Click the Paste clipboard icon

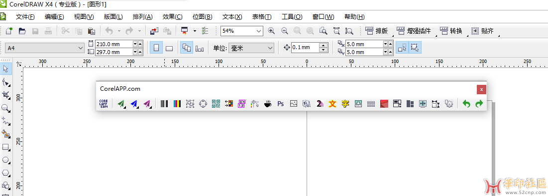click(x=92, y=31)
